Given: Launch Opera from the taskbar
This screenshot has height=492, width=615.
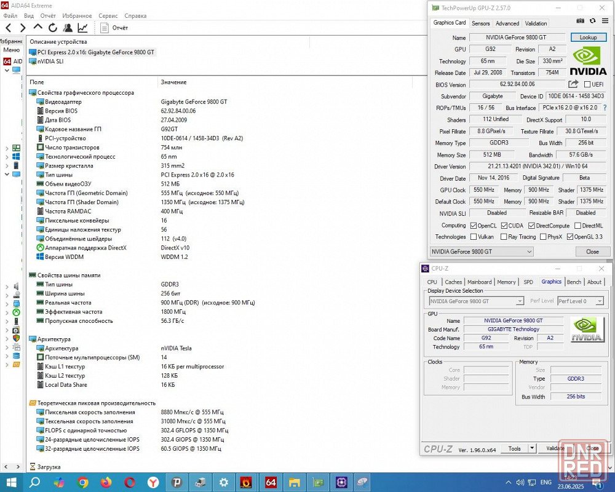Looking at the screenshot, I should click(x=129, y=482).
